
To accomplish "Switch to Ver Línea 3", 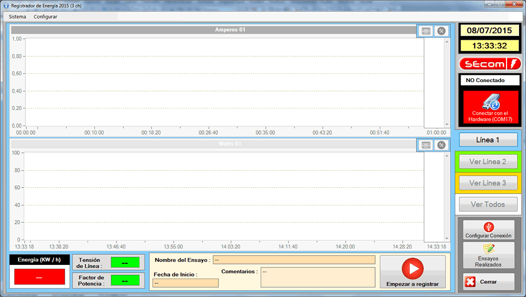I will (488, 183).
